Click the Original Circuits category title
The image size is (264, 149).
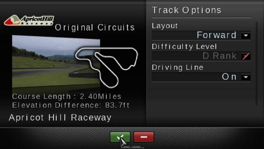click(95, 28)
